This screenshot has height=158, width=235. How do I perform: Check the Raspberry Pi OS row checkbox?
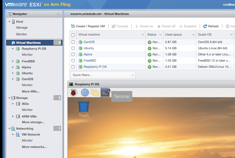73,67
